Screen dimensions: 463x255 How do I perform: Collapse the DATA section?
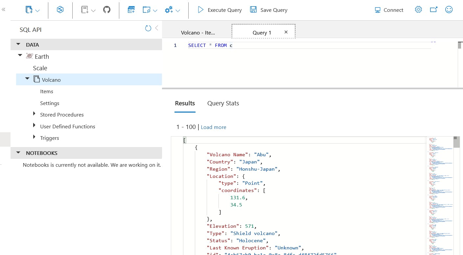coord(18,44)
